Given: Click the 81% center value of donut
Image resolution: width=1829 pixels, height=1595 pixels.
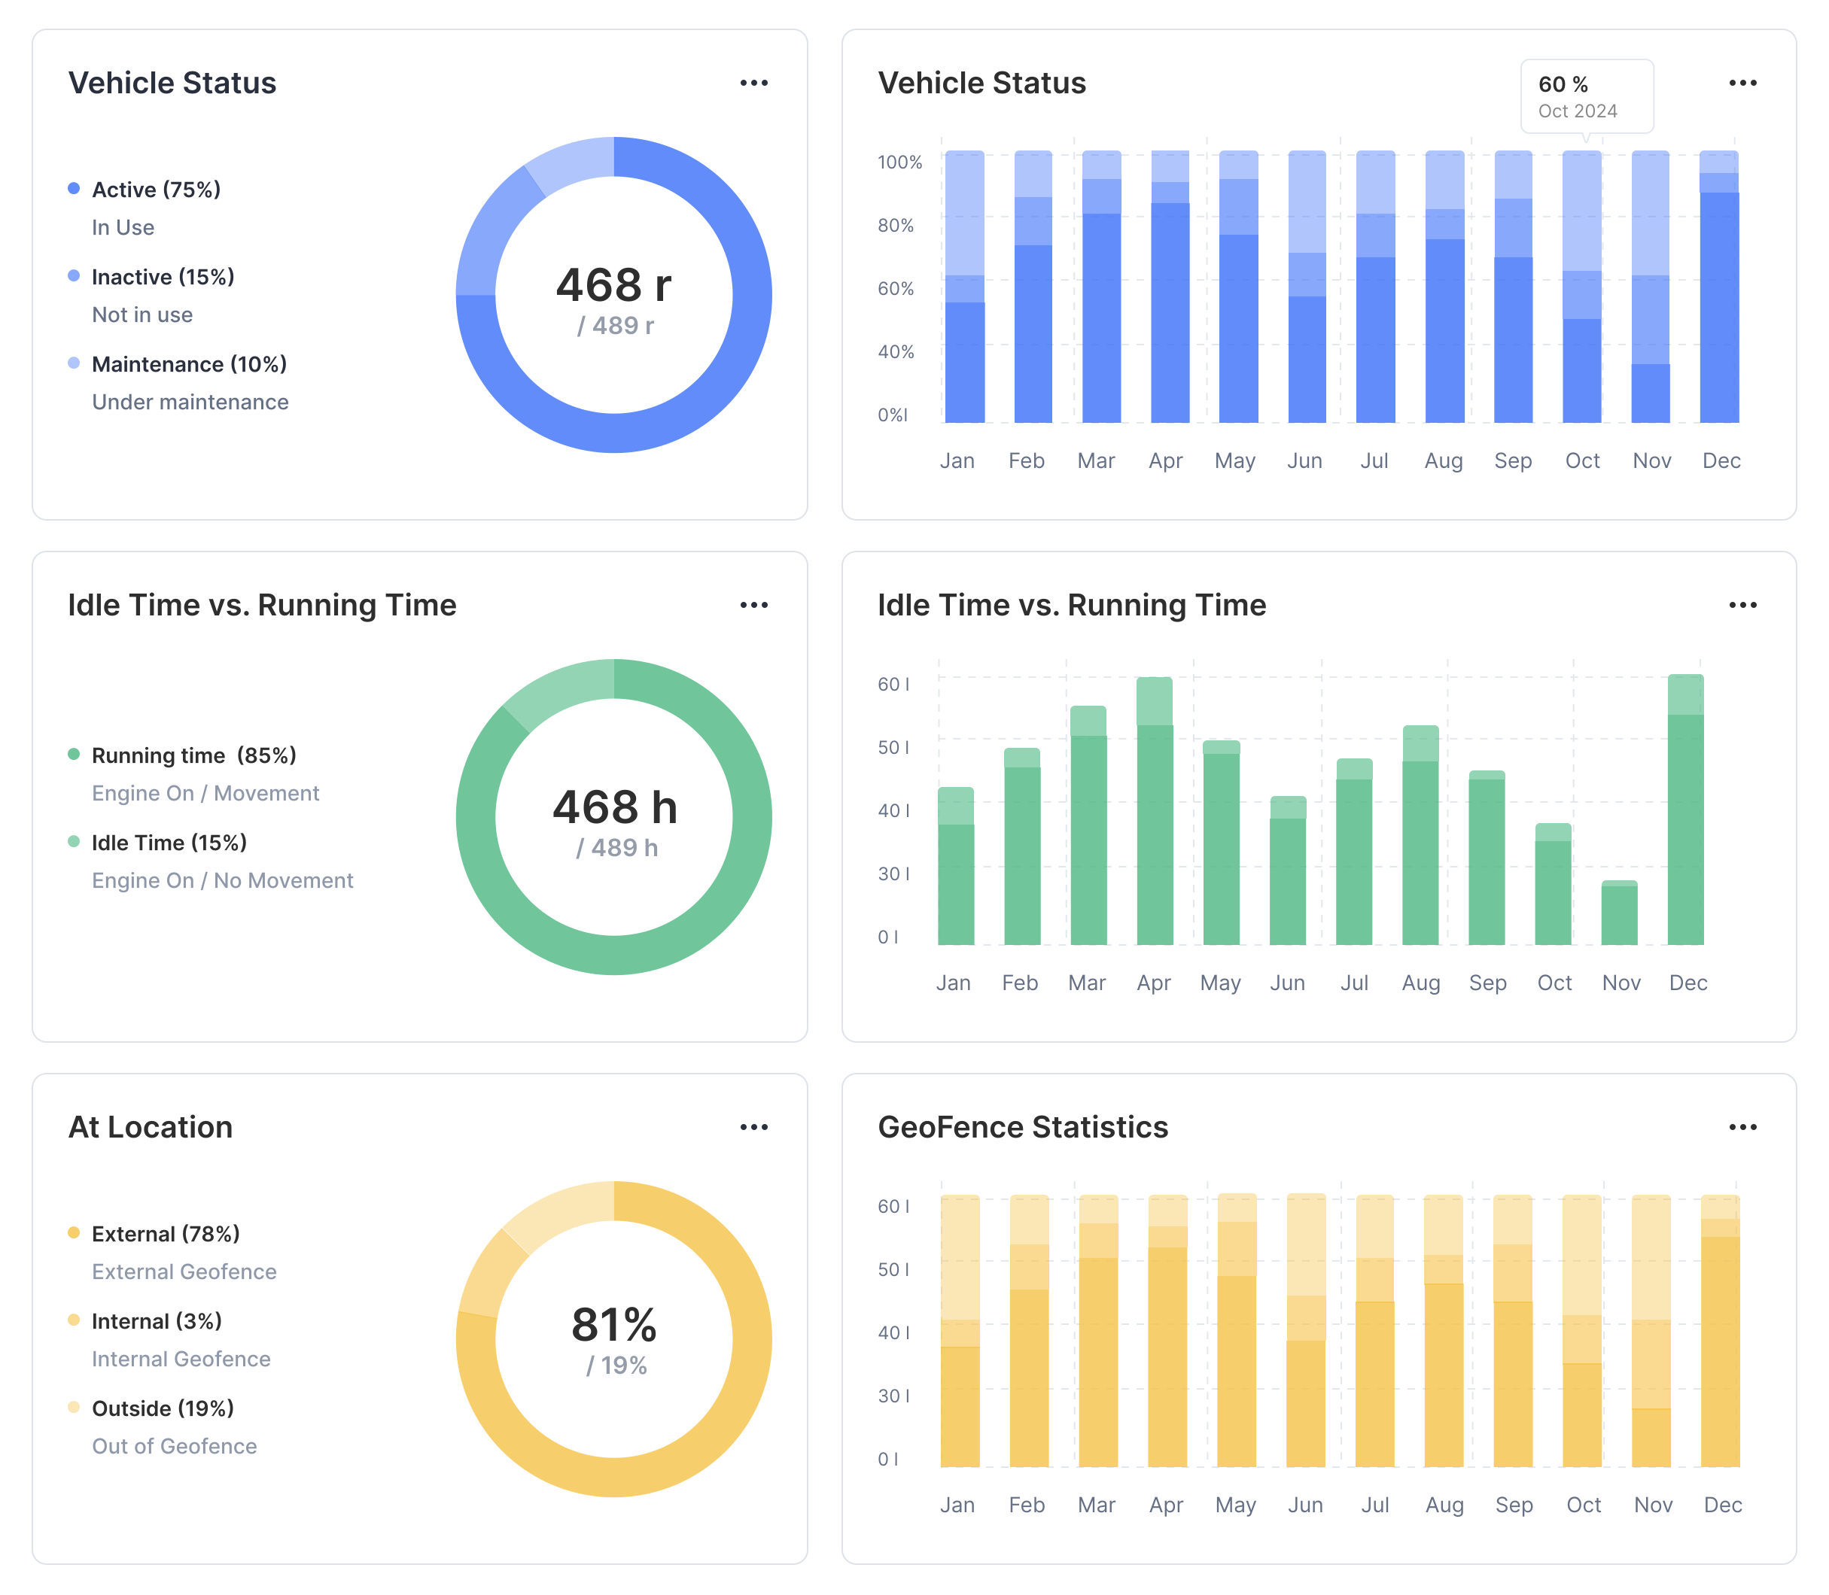Looking at the screenshot, I should [x=613, y=1324].
